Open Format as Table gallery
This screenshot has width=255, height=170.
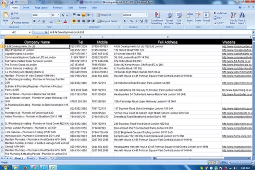point(169,18)
